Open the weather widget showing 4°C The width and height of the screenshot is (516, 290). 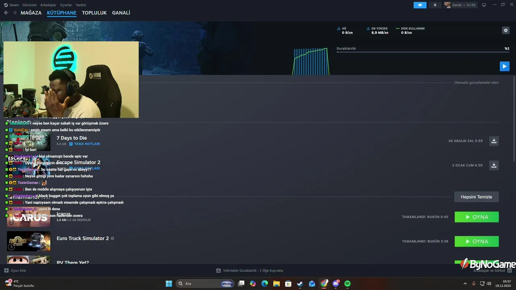(x=19, y=284)
